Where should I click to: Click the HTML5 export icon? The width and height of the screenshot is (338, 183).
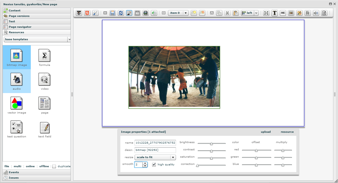coord(87,13)
